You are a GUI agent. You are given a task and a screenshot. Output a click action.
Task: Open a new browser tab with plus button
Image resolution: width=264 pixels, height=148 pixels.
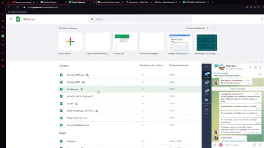coord(212,2)
